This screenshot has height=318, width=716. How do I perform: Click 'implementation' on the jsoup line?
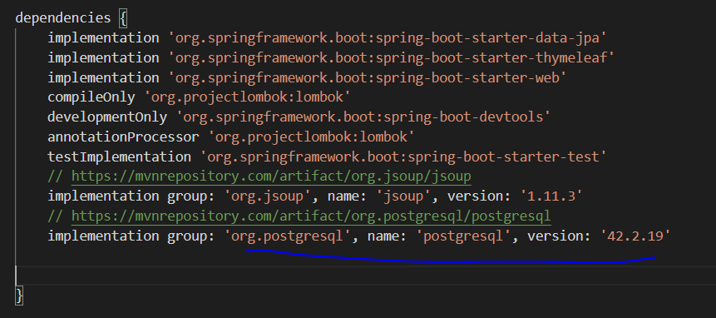pyautogui.click(x=103, y=196)
